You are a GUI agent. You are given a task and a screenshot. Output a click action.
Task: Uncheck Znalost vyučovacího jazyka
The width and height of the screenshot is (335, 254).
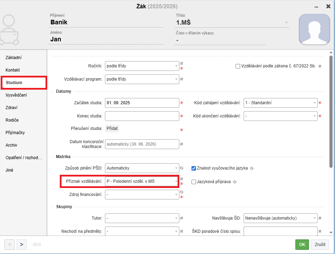[x=194, y=168]
